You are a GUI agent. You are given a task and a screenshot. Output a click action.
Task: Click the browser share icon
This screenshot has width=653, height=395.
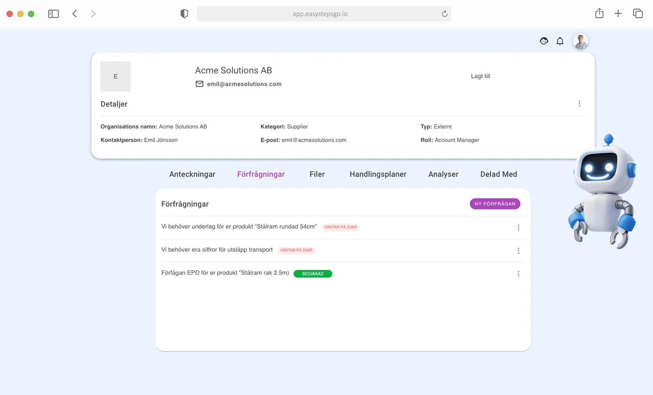599,13
